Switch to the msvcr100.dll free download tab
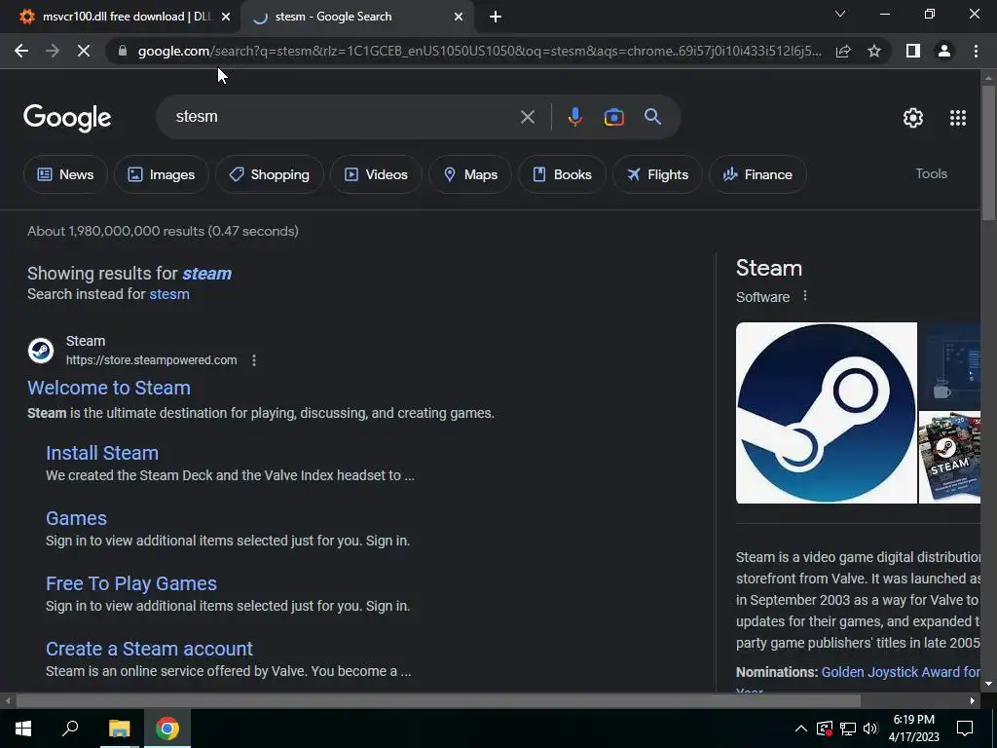This screenshot has width=997, height=748. pyautogui.click(x=120, y=17)
